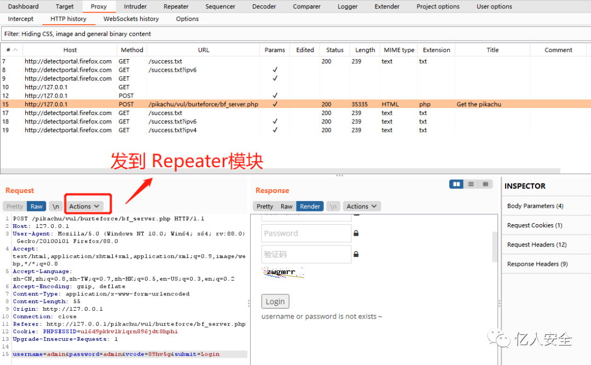Click the lock icon beside captcha field
The image size is (591, 365).
click(x=356, y=254)
